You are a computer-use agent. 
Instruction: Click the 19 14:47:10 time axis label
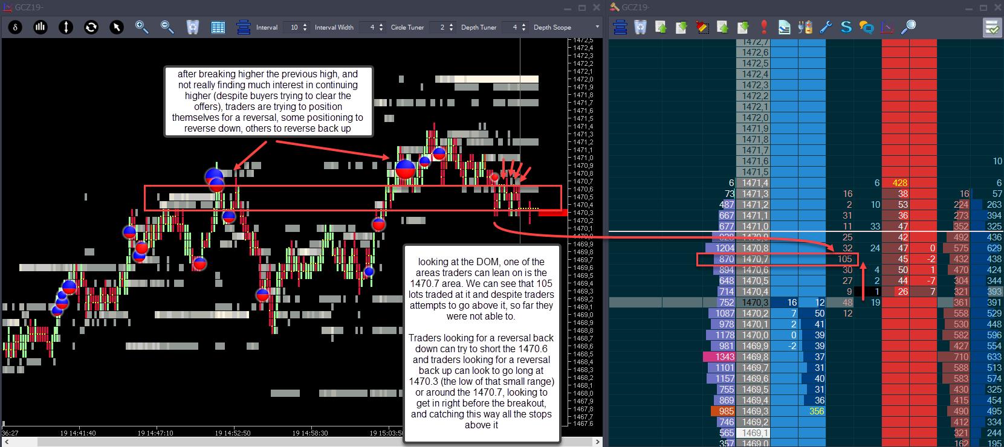coord(155,433)
